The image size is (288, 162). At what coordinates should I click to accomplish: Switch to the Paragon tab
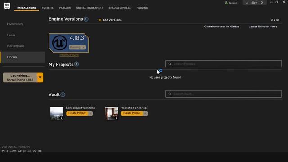[x=65, y=8]
